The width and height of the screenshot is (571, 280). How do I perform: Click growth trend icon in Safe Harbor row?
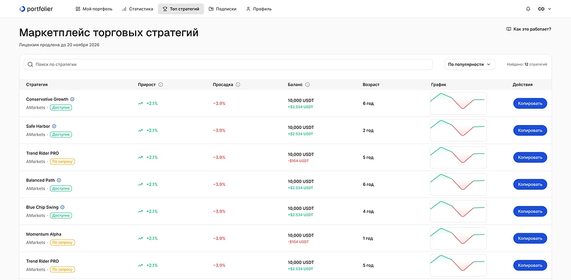pyautogui.click(x=140, y=130)
